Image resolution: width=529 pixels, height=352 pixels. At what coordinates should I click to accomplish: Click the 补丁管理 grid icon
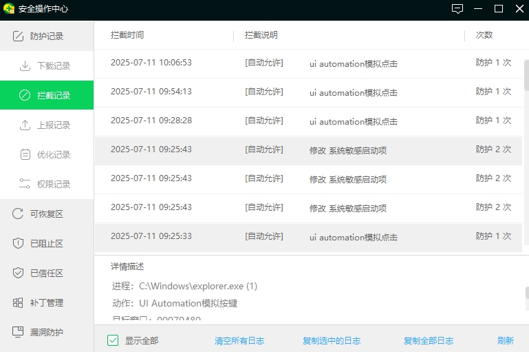[19, 303]
